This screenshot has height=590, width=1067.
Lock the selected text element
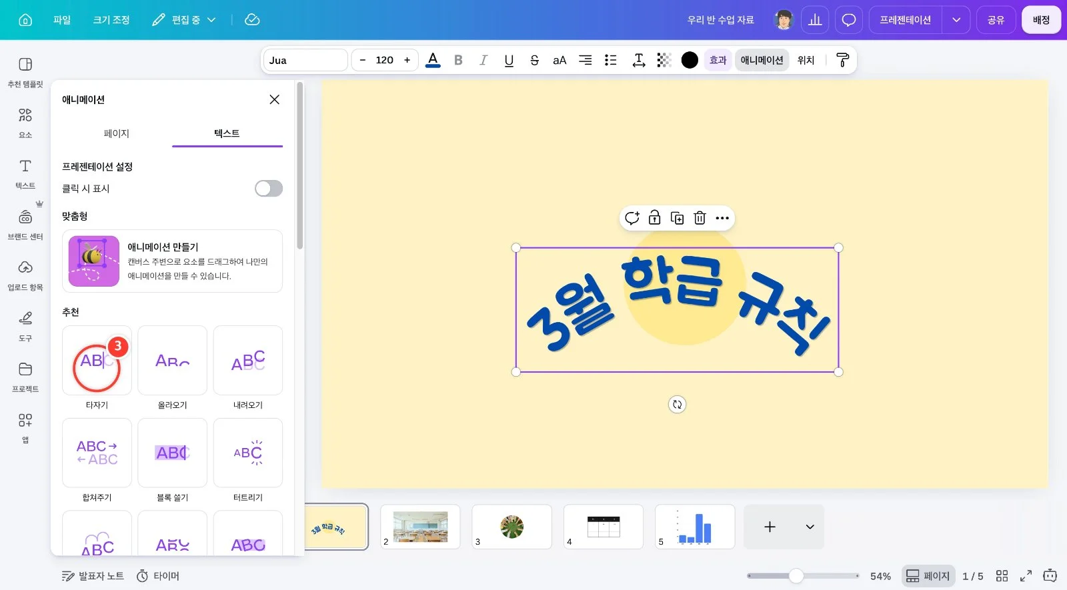pyautogui.click(x=654, y=218)
